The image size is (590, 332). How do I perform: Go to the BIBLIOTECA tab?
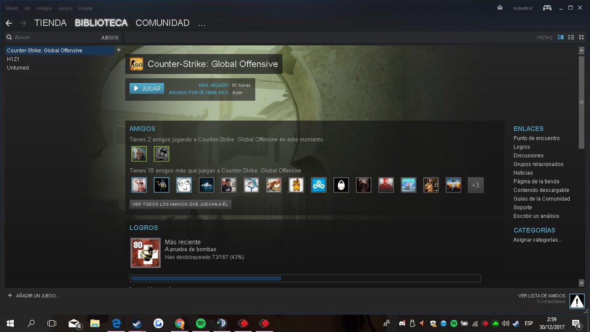coord(101,23)
